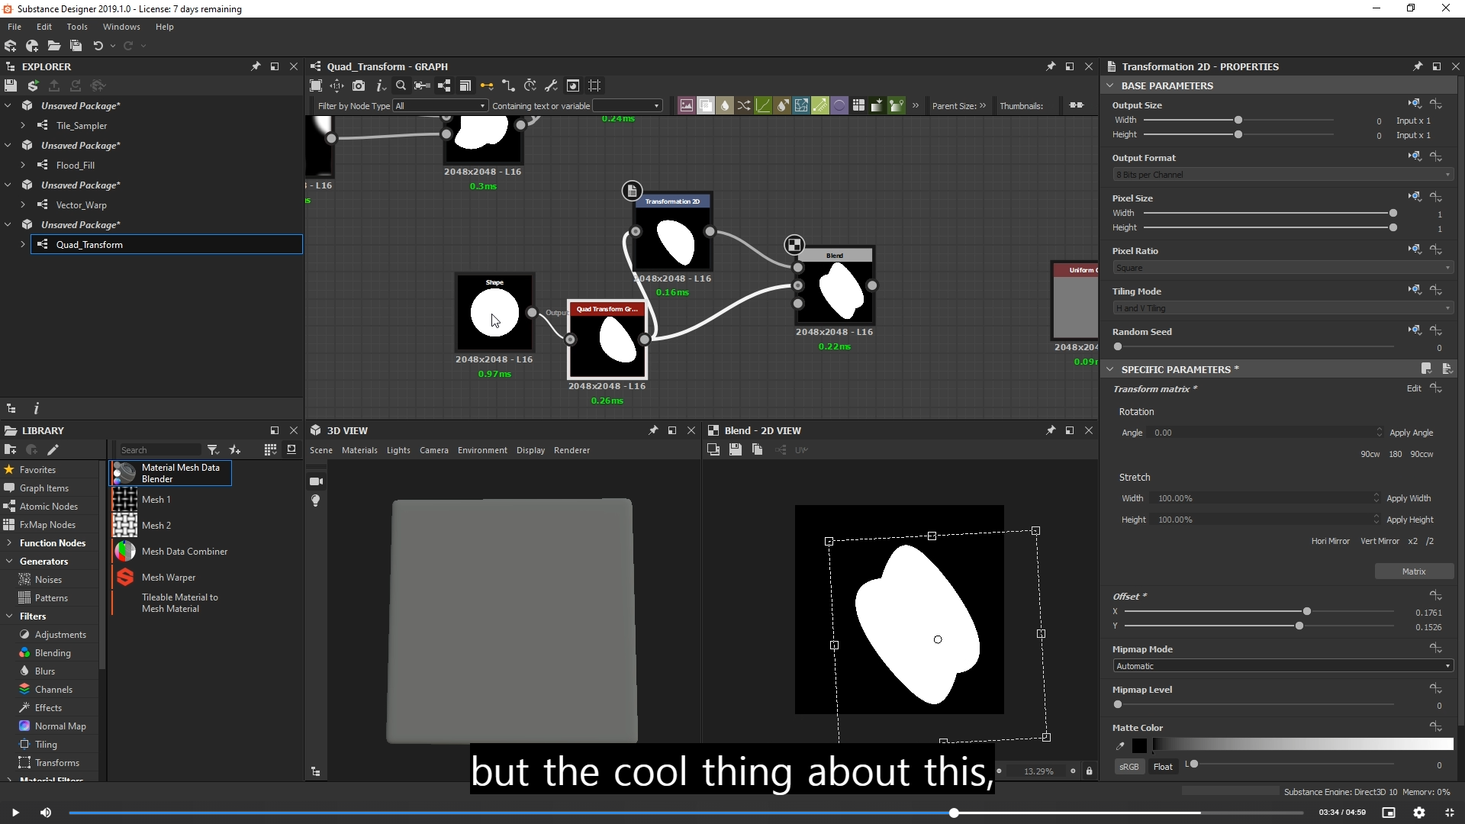The image size is (1465, 824).
Task: Save the 2D view image
Action: tap(735, 450)
